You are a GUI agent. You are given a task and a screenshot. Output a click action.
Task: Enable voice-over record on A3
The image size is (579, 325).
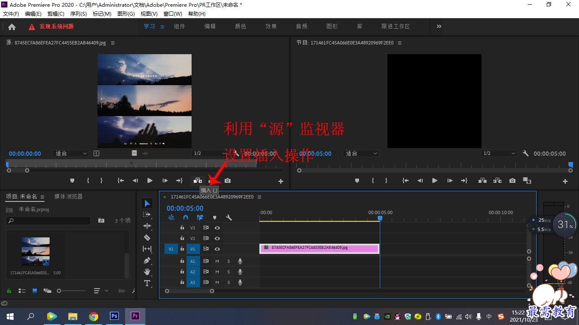[240, 282]
